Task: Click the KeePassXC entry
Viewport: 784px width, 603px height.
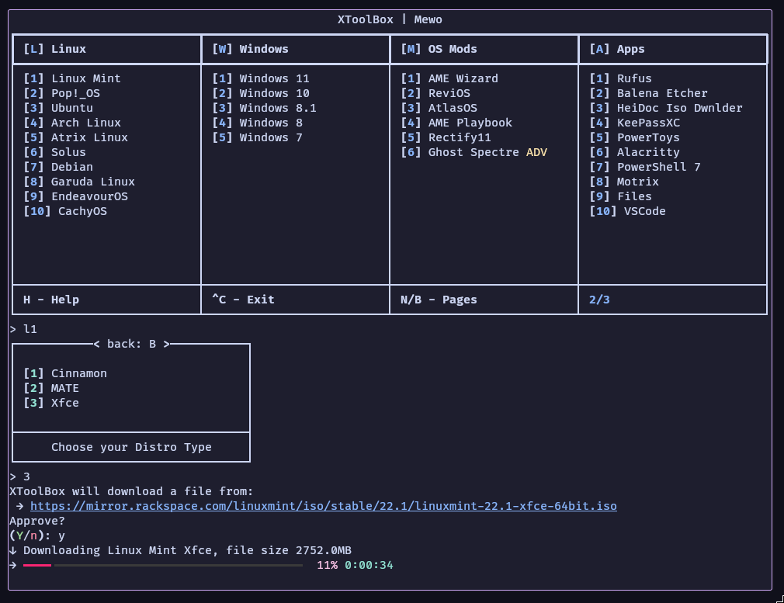Action: pos(634,123)
